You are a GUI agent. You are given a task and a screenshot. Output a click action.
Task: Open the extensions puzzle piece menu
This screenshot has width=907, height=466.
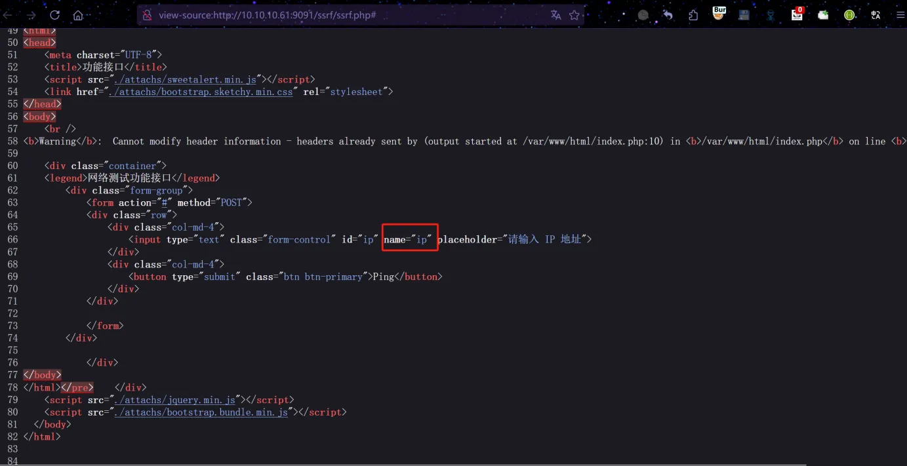tap(693, 15)
